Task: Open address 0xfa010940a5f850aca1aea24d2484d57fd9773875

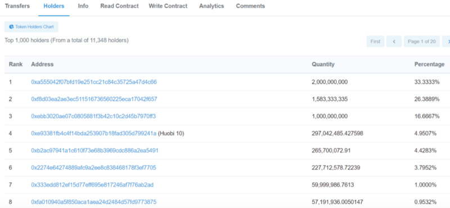Action: (94, 202)
